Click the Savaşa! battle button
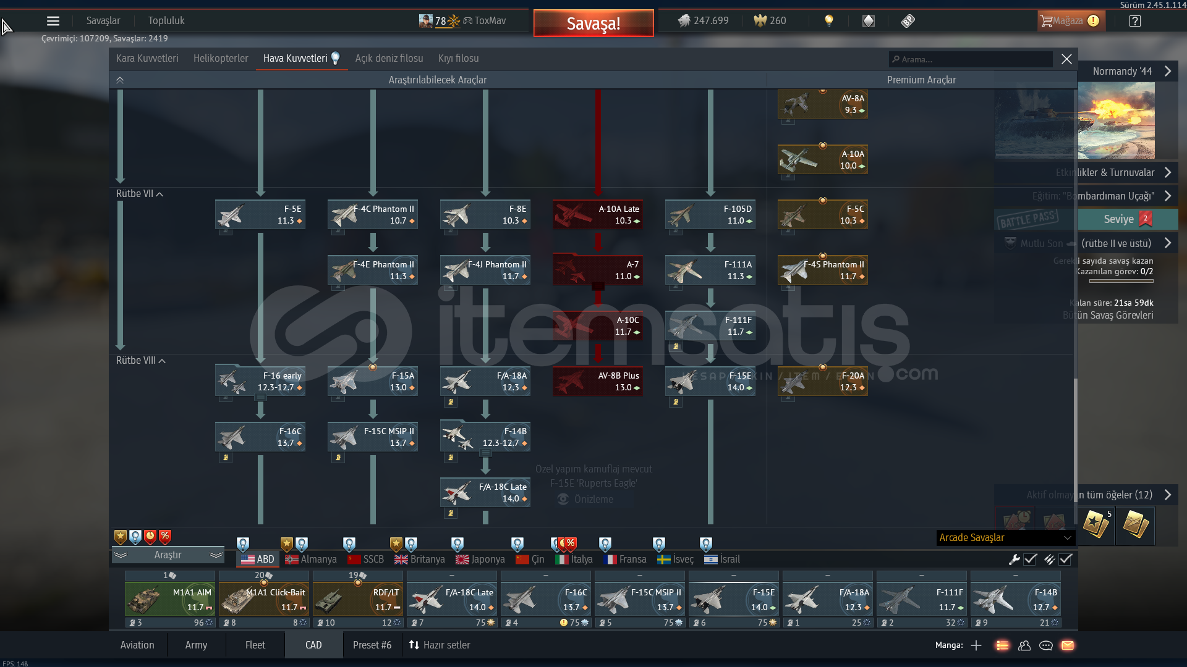The image size is (1187, 667). [593, 23]
